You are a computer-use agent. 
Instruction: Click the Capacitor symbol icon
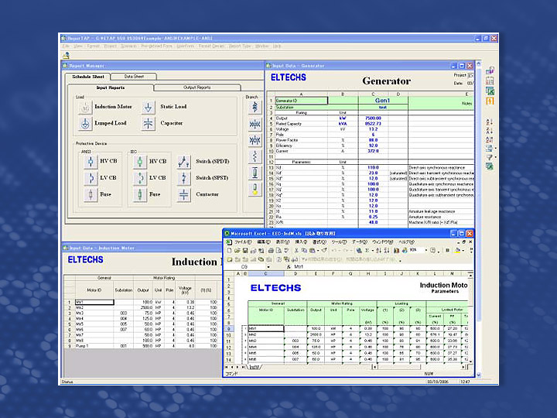(x=149, y=123)
